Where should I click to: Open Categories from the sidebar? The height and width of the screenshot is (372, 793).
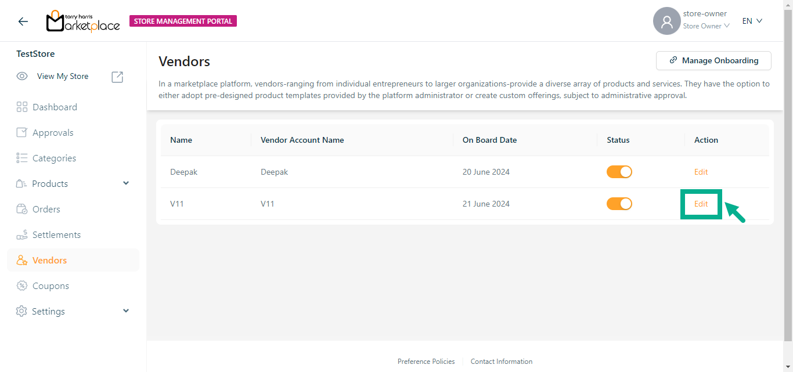[54, 158]
